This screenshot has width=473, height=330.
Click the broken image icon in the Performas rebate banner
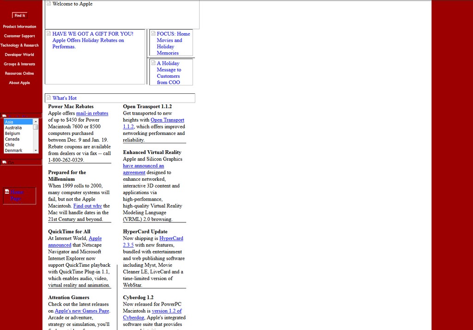coord(49,34)
